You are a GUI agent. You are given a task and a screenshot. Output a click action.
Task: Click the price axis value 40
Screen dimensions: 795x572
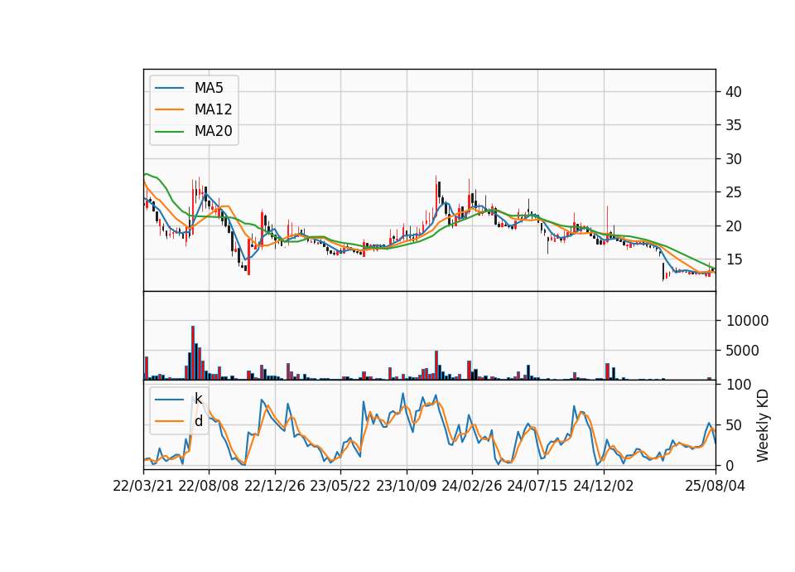734,92
